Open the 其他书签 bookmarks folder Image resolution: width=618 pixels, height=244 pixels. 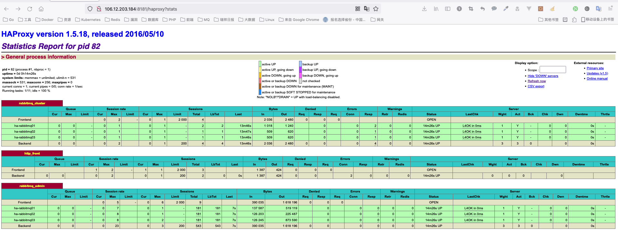click(548, 20)
